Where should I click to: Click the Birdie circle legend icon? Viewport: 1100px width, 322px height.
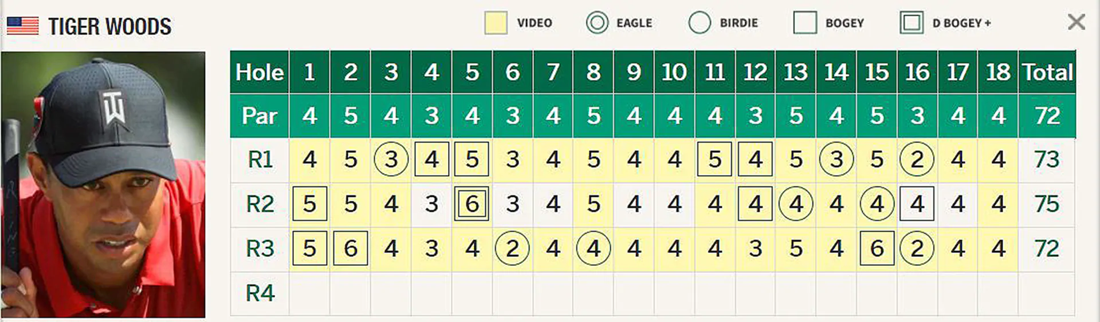tap(700, 23)
